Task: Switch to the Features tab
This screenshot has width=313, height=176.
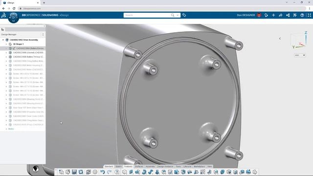Action: coord(128,166)
